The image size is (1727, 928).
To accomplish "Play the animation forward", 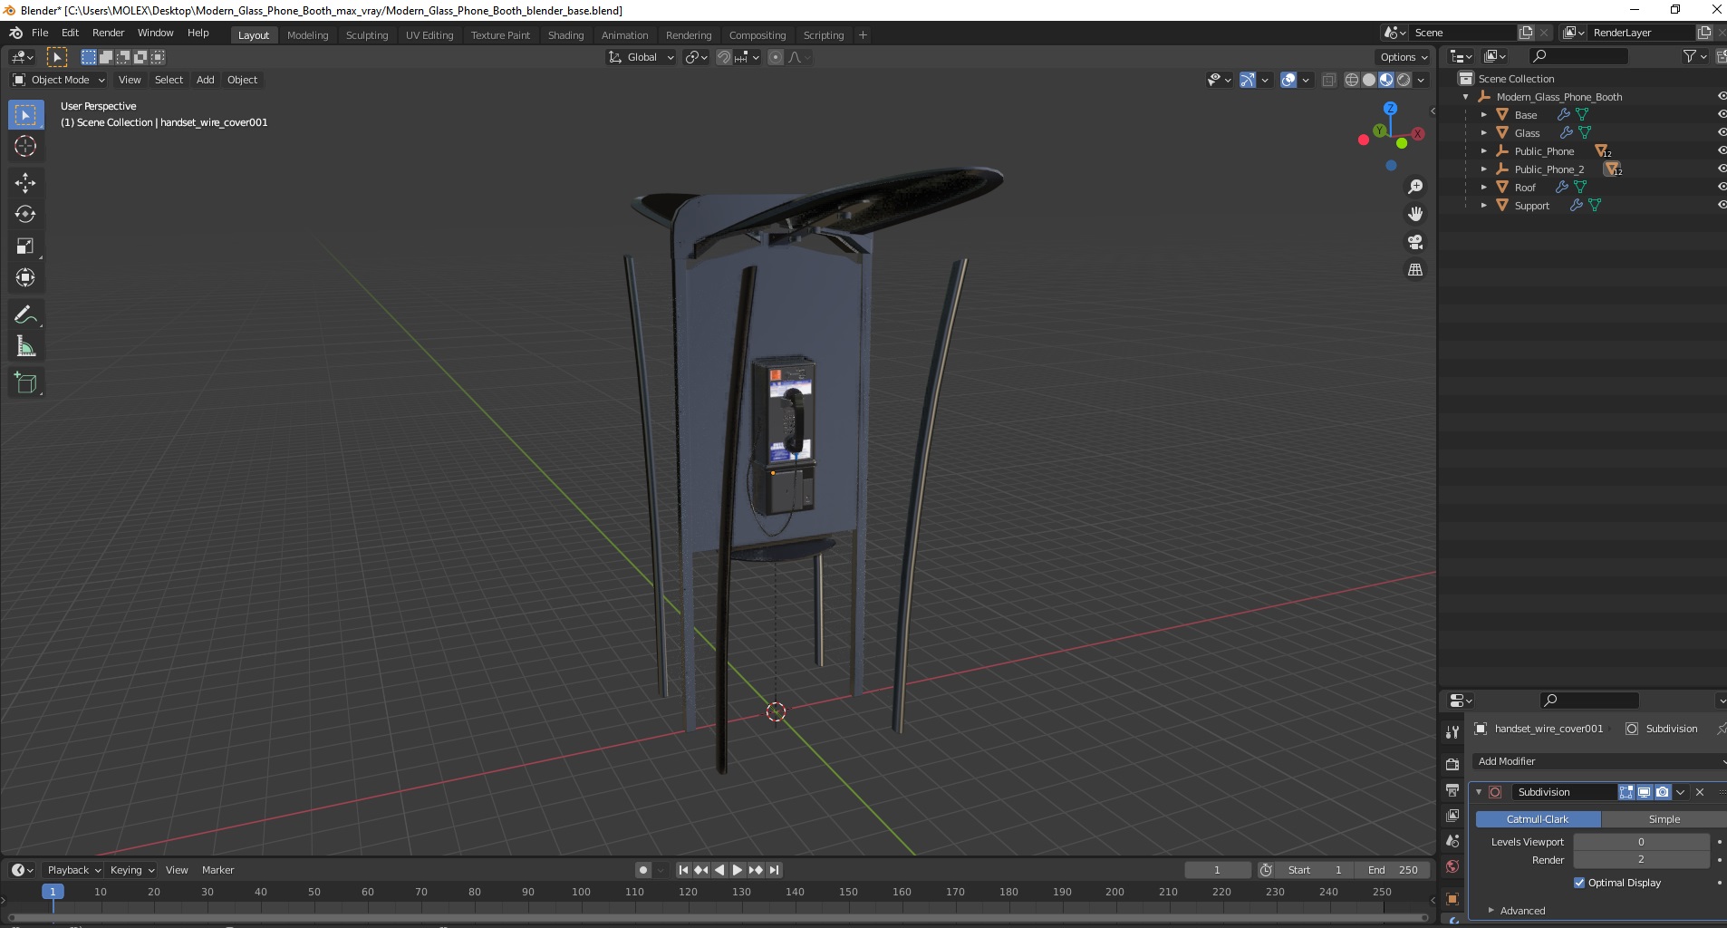I will (738, 870).
